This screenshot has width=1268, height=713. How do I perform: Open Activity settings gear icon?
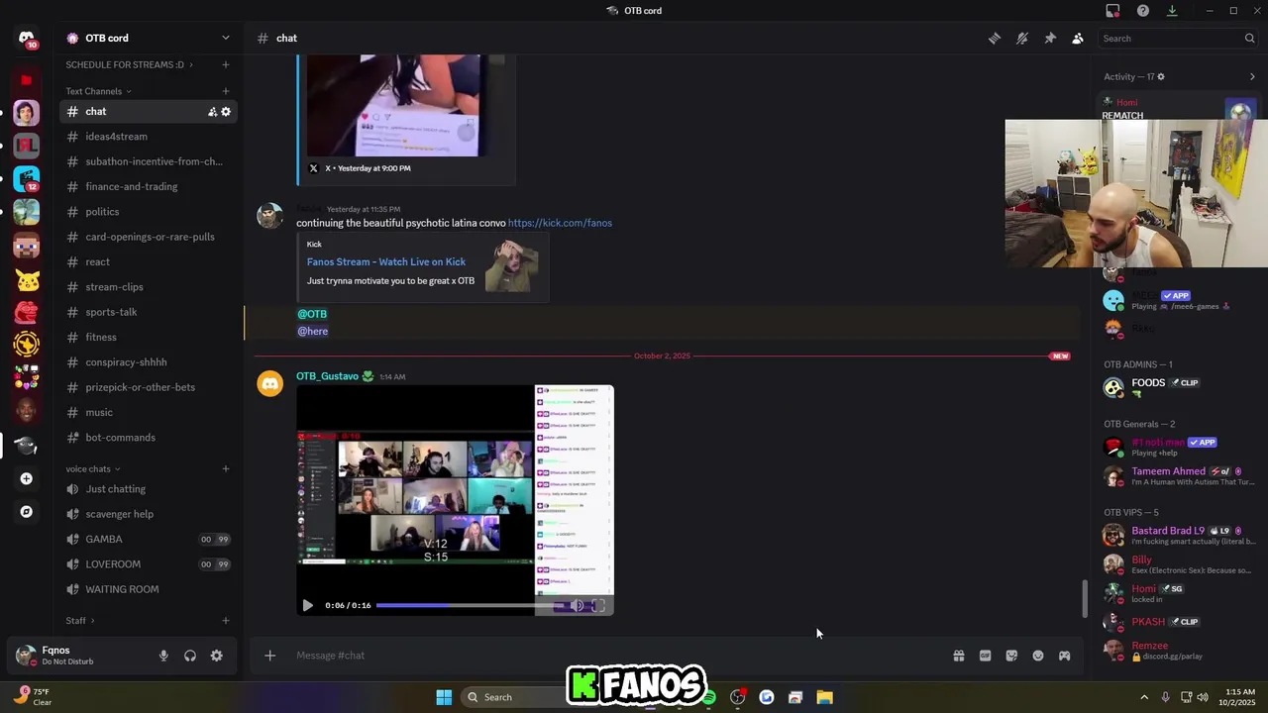pyautogui.click(x=1161, y=76)
